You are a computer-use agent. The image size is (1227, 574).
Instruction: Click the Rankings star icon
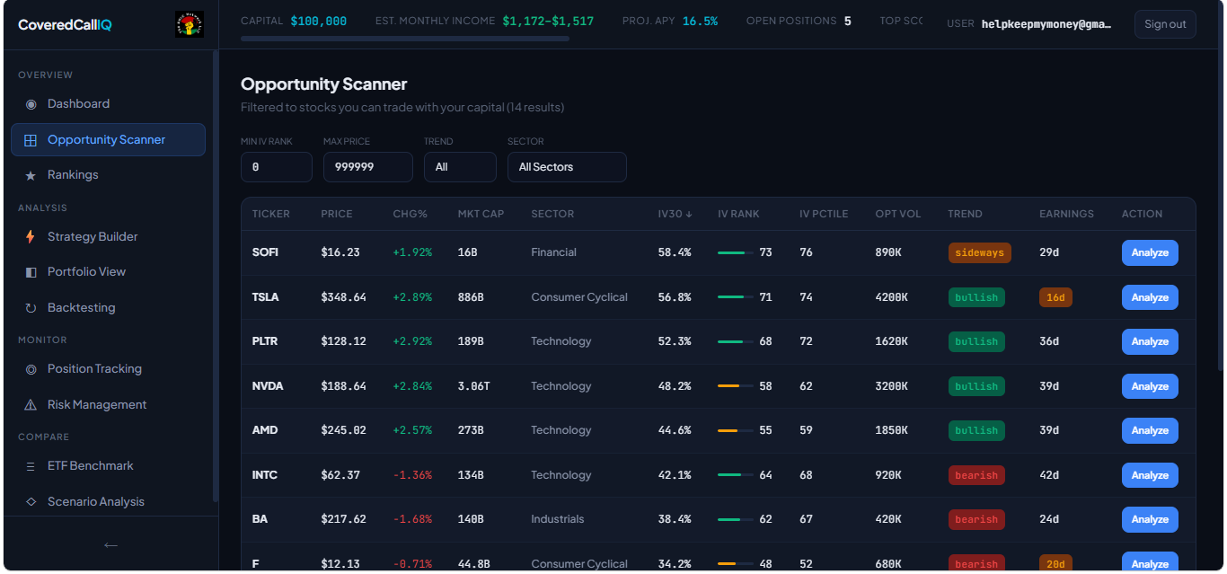click(x=31, y=175)
